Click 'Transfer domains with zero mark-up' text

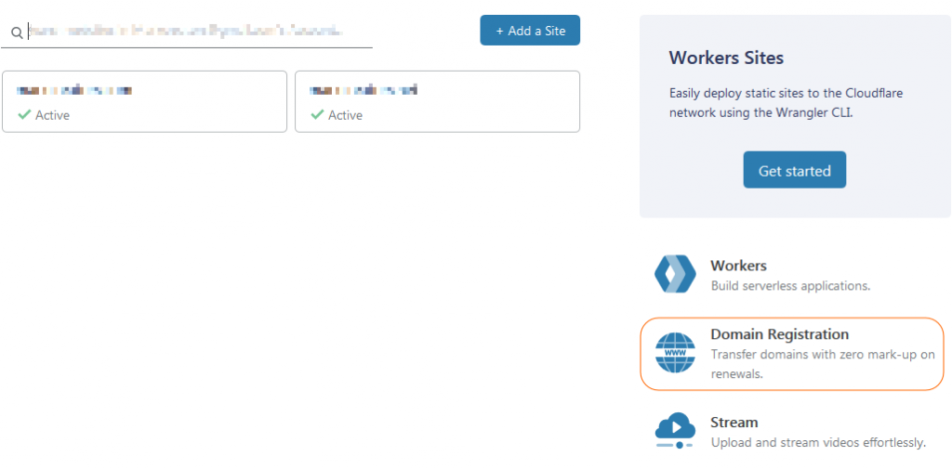pyautogui.click(x=823, y=364)
